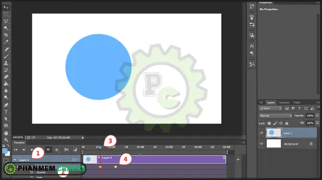Image resolution: width=322 pixels, height=180 pixels.
Task: Open the layer filter Kind dropdown
Action: (270, 108)
